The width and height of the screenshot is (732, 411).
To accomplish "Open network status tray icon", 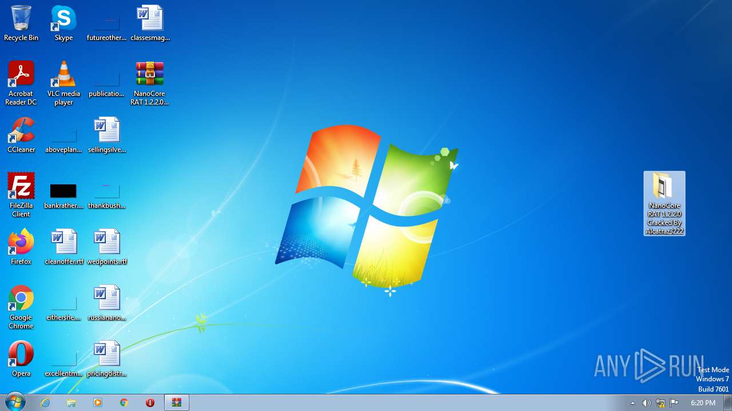I will (661, 403).
